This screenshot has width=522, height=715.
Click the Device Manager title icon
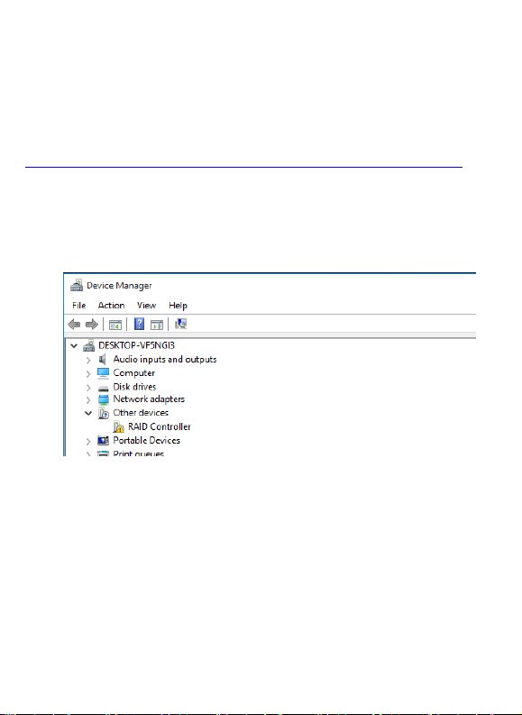(76, 286)
